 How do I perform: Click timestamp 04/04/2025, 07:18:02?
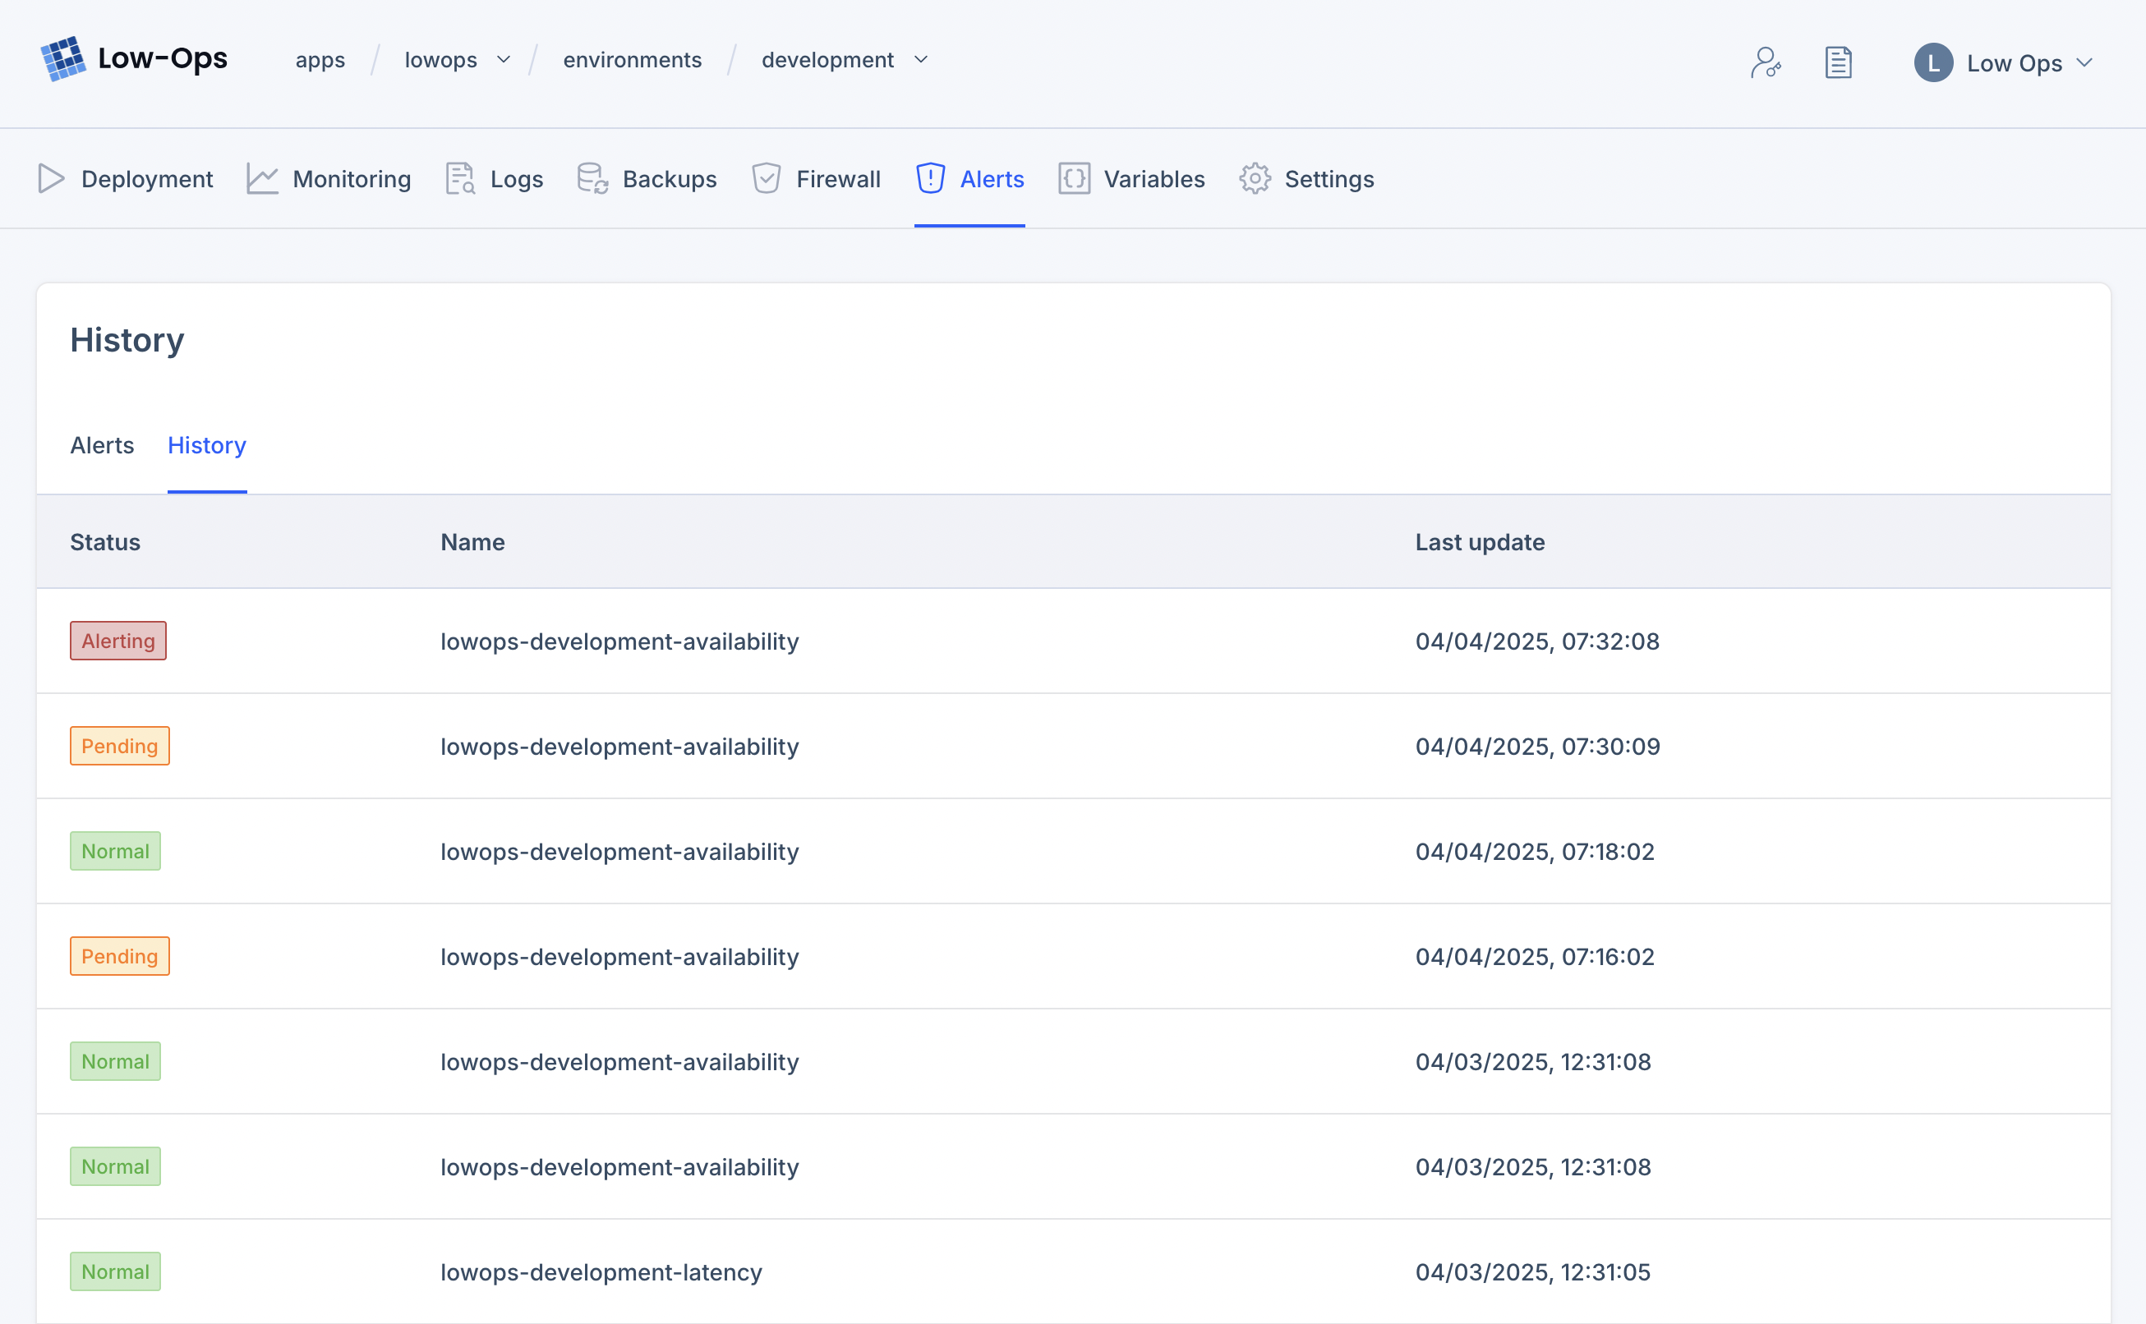coord(1535,851)
